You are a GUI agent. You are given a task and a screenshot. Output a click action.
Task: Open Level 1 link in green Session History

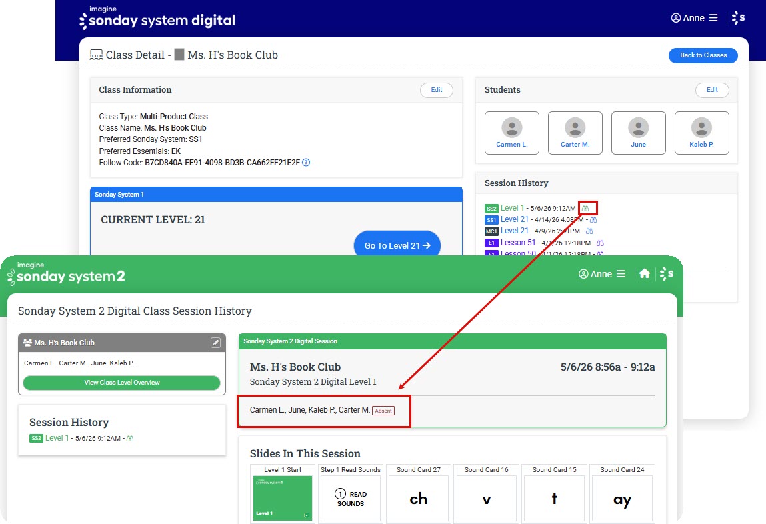point(57,438)
